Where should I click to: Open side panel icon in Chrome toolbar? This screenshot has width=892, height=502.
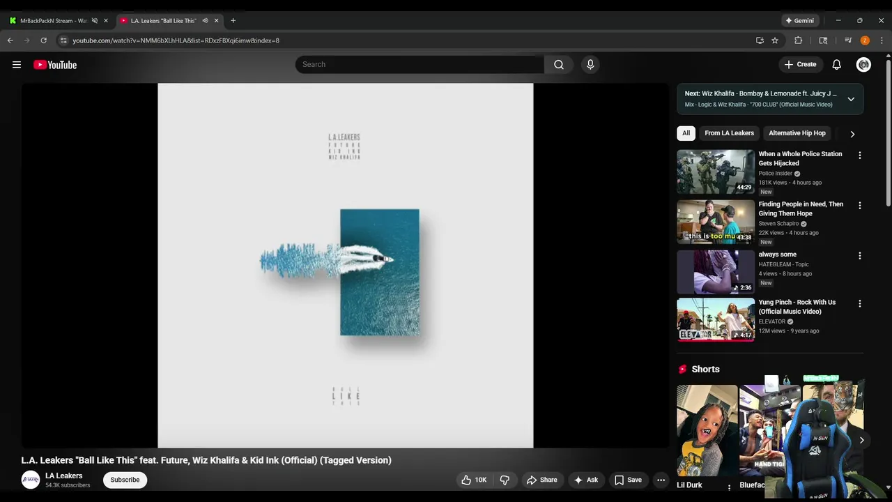point(823,40)
